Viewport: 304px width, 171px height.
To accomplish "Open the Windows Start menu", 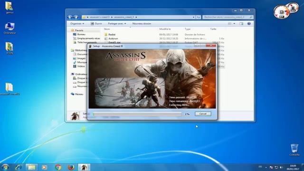I will [x=5, y=167].
